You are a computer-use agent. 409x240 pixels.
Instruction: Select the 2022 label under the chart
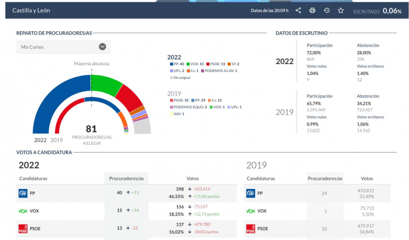40,140
